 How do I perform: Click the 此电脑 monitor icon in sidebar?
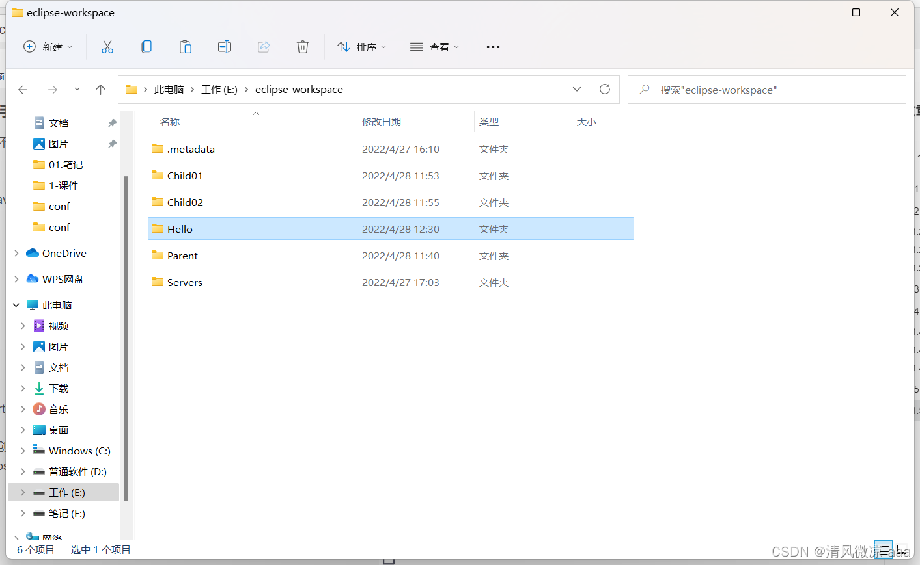[33, 305]
